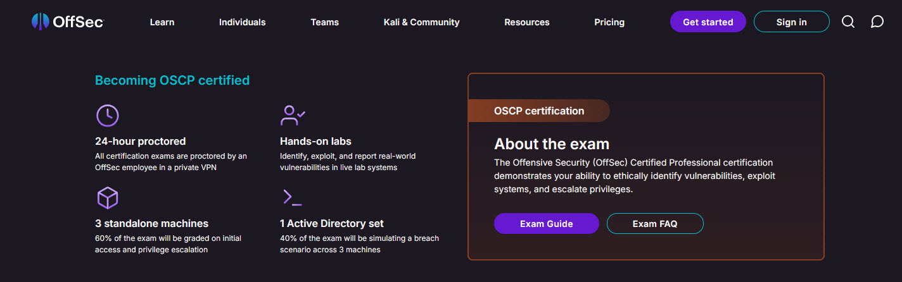The width and height of the screenshot is (902, 282).
Task: Click the user checkmark icon above Hands-on labs
Action: tap(293, 115)
